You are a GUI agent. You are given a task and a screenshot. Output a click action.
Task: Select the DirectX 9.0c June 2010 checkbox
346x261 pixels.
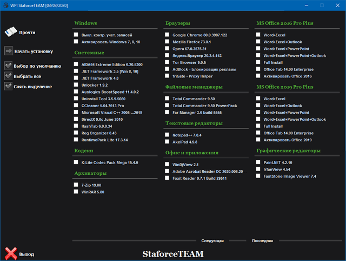click(76, 119)
